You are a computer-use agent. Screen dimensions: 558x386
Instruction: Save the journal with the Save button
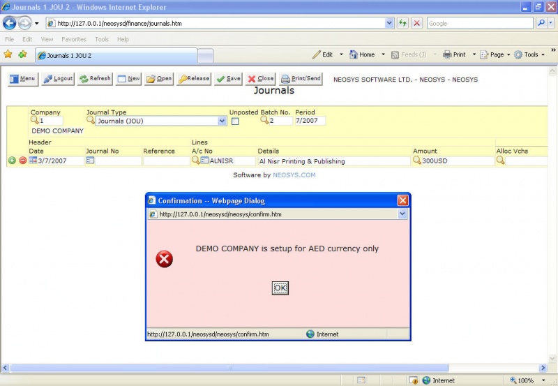coord(228,79)
